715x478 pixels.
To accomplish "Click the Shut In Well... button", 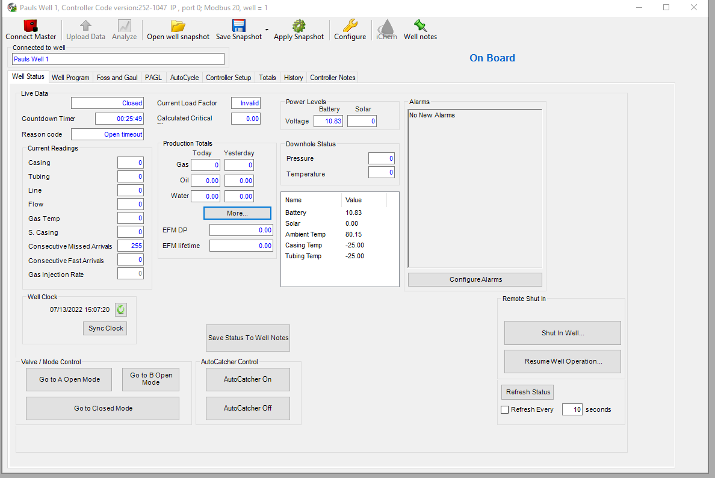I will pos(562,333).
